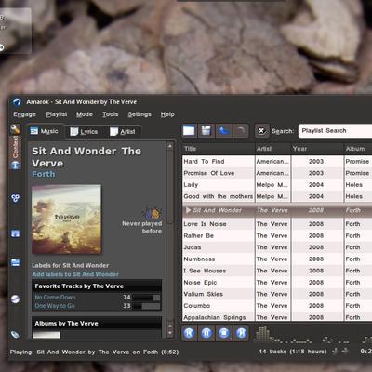Screen dimensions: 372x372
Task: Open No Come Down favorite track
Action: [x=55, y=297]
